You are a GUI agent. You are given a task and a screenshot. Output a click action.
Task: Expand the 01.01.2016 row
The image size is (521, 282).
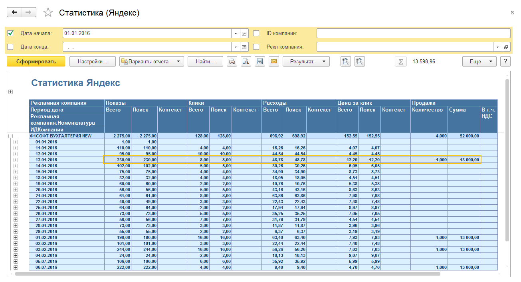pos(16,142)
